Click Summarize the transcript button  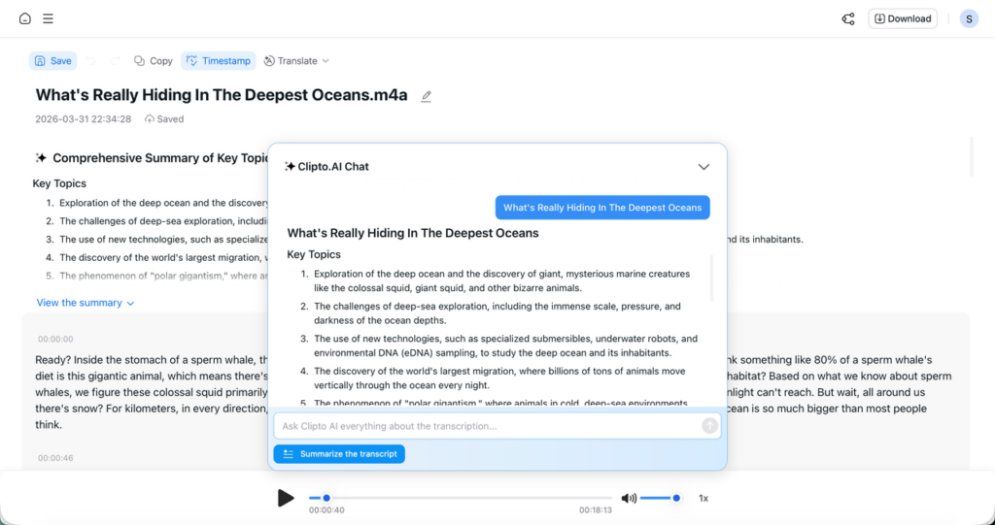click(x=339, y=454)
